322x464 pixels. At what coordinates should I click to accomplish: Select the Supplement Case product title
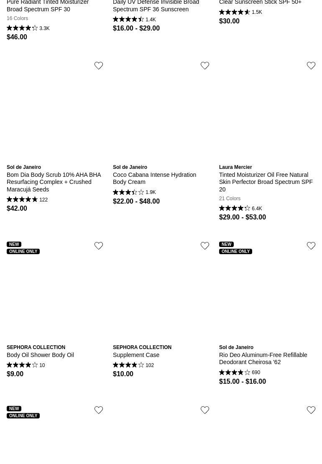[x=136, y=355]
